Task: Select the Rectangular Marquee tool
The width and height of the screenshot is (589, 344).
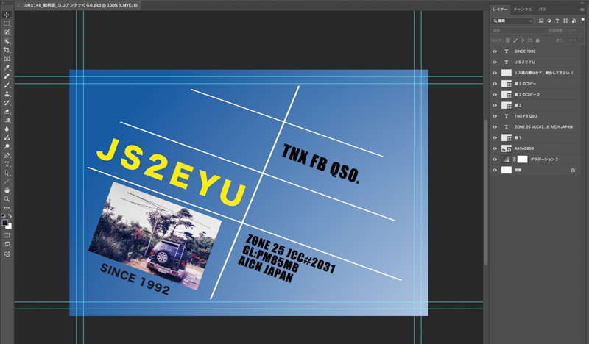Action: pyautogui.click(x=7, y=24)
